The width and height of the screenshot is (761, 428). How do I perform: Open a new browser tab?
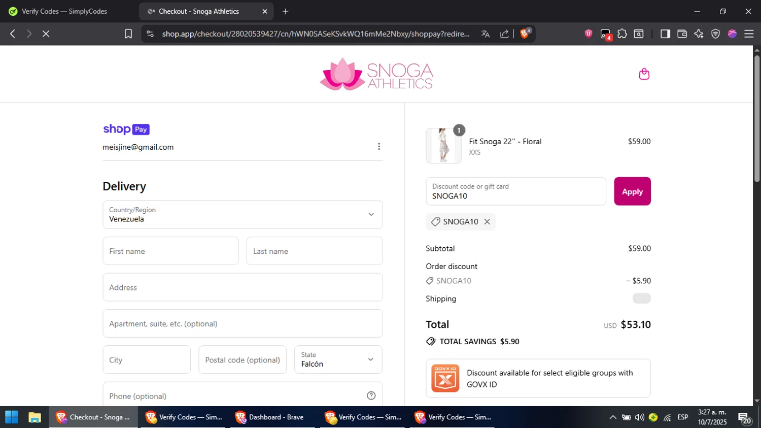286,11
